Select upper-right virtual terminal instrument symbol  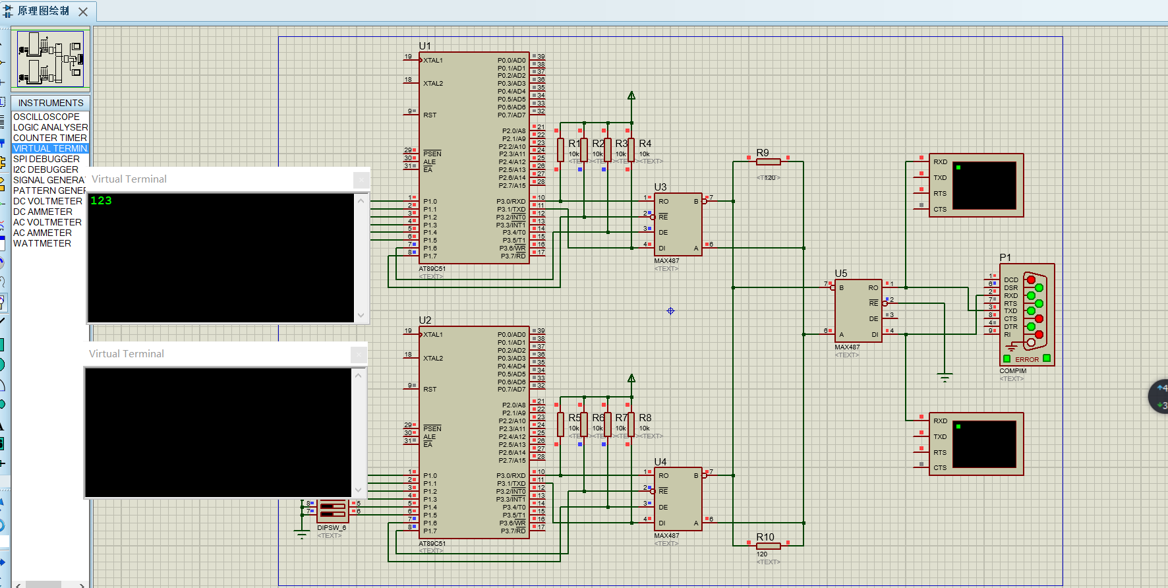(x=976, y=185)
